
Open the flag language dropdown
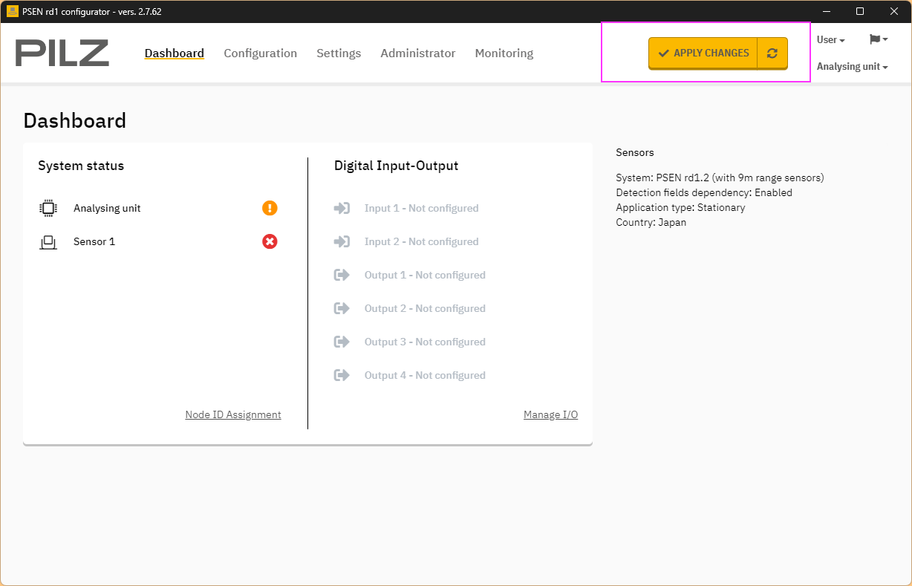click(879, 39)
